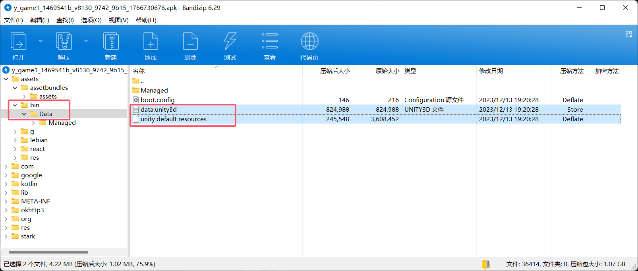Click the boot.config file name
638x271 pixels.
click(158, 100)
